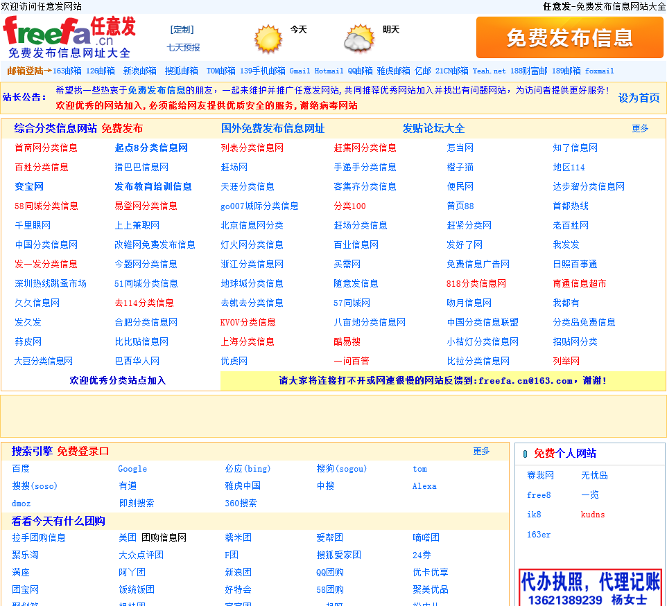This screenshot has width=667, height=606.
Task: Open the [定制] weather customize link
Action: [182, 30]
